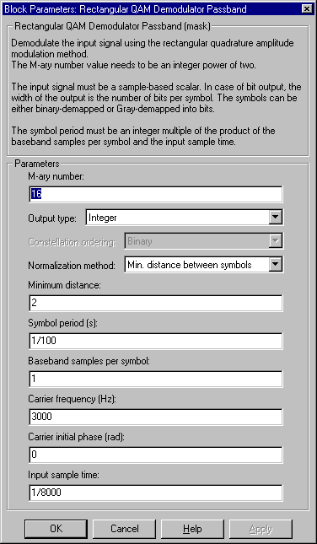The width and height of the screenshot is (317, 544).
Task: Click the Cancel button
Action: (x=124, y=529)
